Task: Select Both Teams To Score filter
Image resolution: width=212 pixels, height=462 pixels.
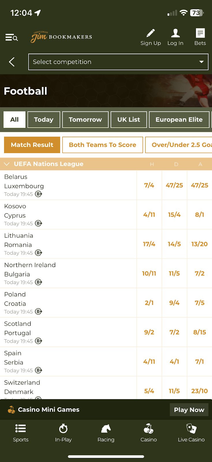Action: pyautogui.click(x=102, y=145)
